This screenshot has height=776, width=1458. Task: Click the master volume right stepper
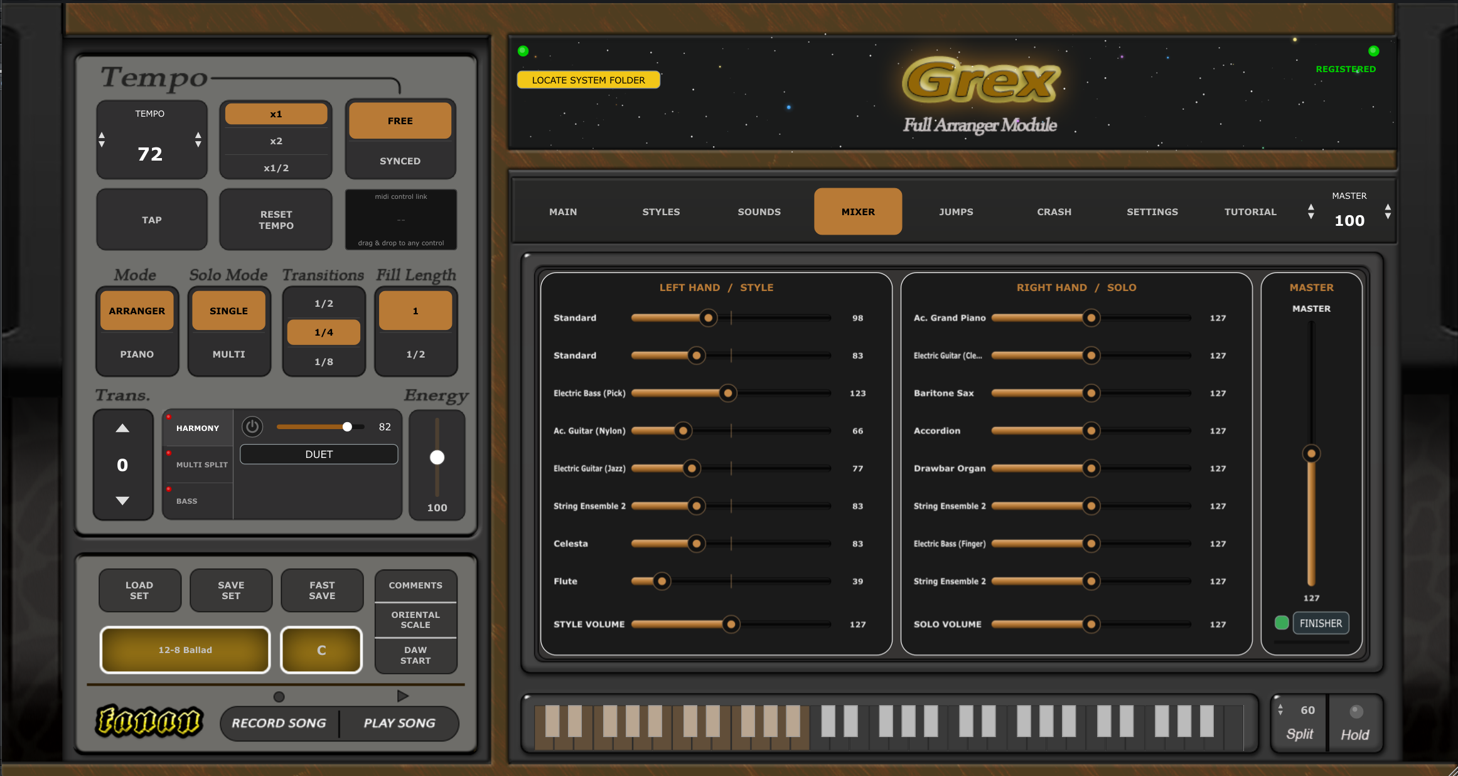coord(1388,211)
